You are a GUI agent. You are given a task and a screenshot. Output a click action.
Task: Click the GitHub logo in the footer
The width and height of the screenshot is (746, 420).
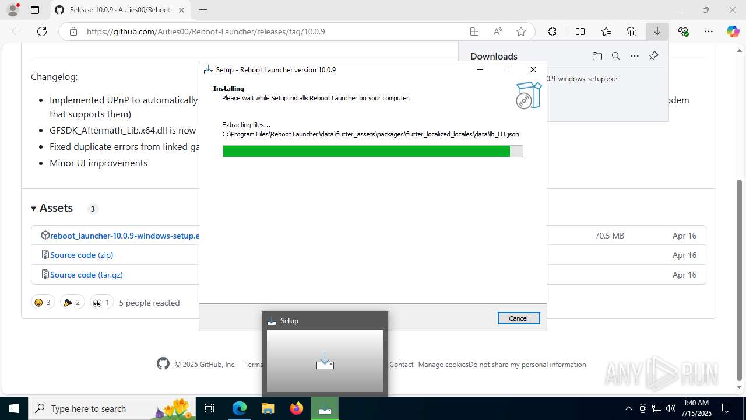tap(163, 363)
